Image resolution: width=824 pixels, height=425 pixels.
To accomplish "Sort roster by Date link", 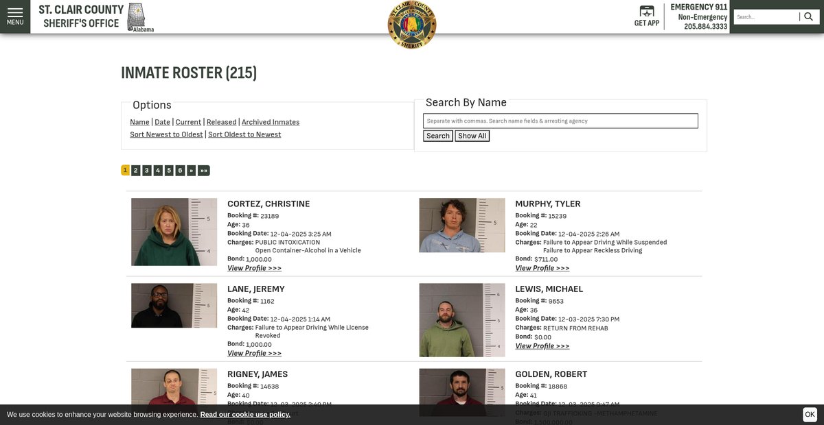I will pos(162,122).
